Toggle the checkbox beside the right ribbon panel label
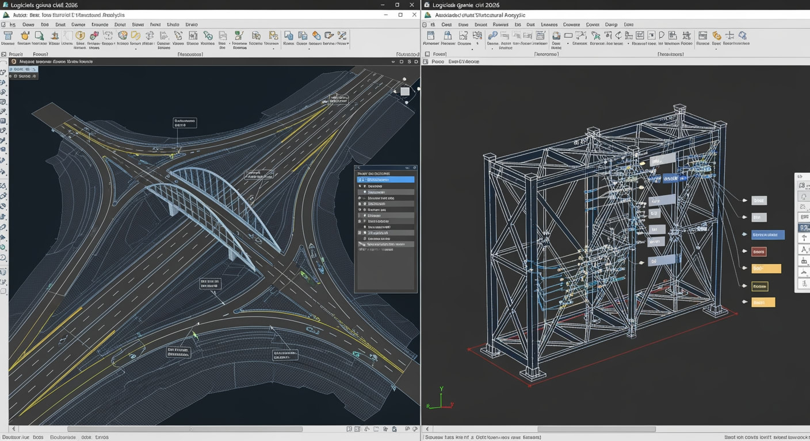The height and width of the screenshot is (441, 810). [426, 54]
